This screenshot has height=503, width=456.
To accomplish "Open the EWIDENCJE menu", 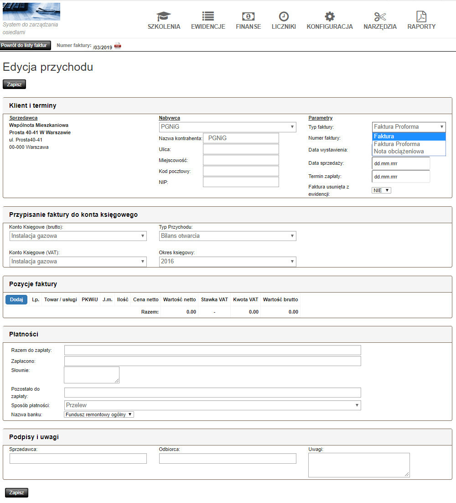I will coord(208,26).
